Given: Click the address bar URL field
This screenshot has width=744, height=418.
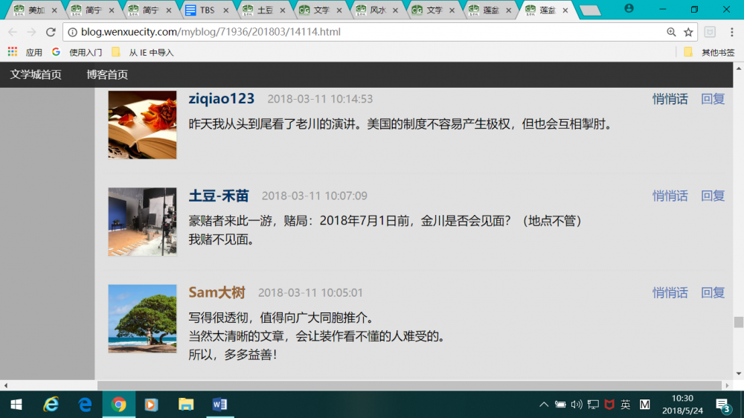Looking at the screenshot, I should [365, 32].
